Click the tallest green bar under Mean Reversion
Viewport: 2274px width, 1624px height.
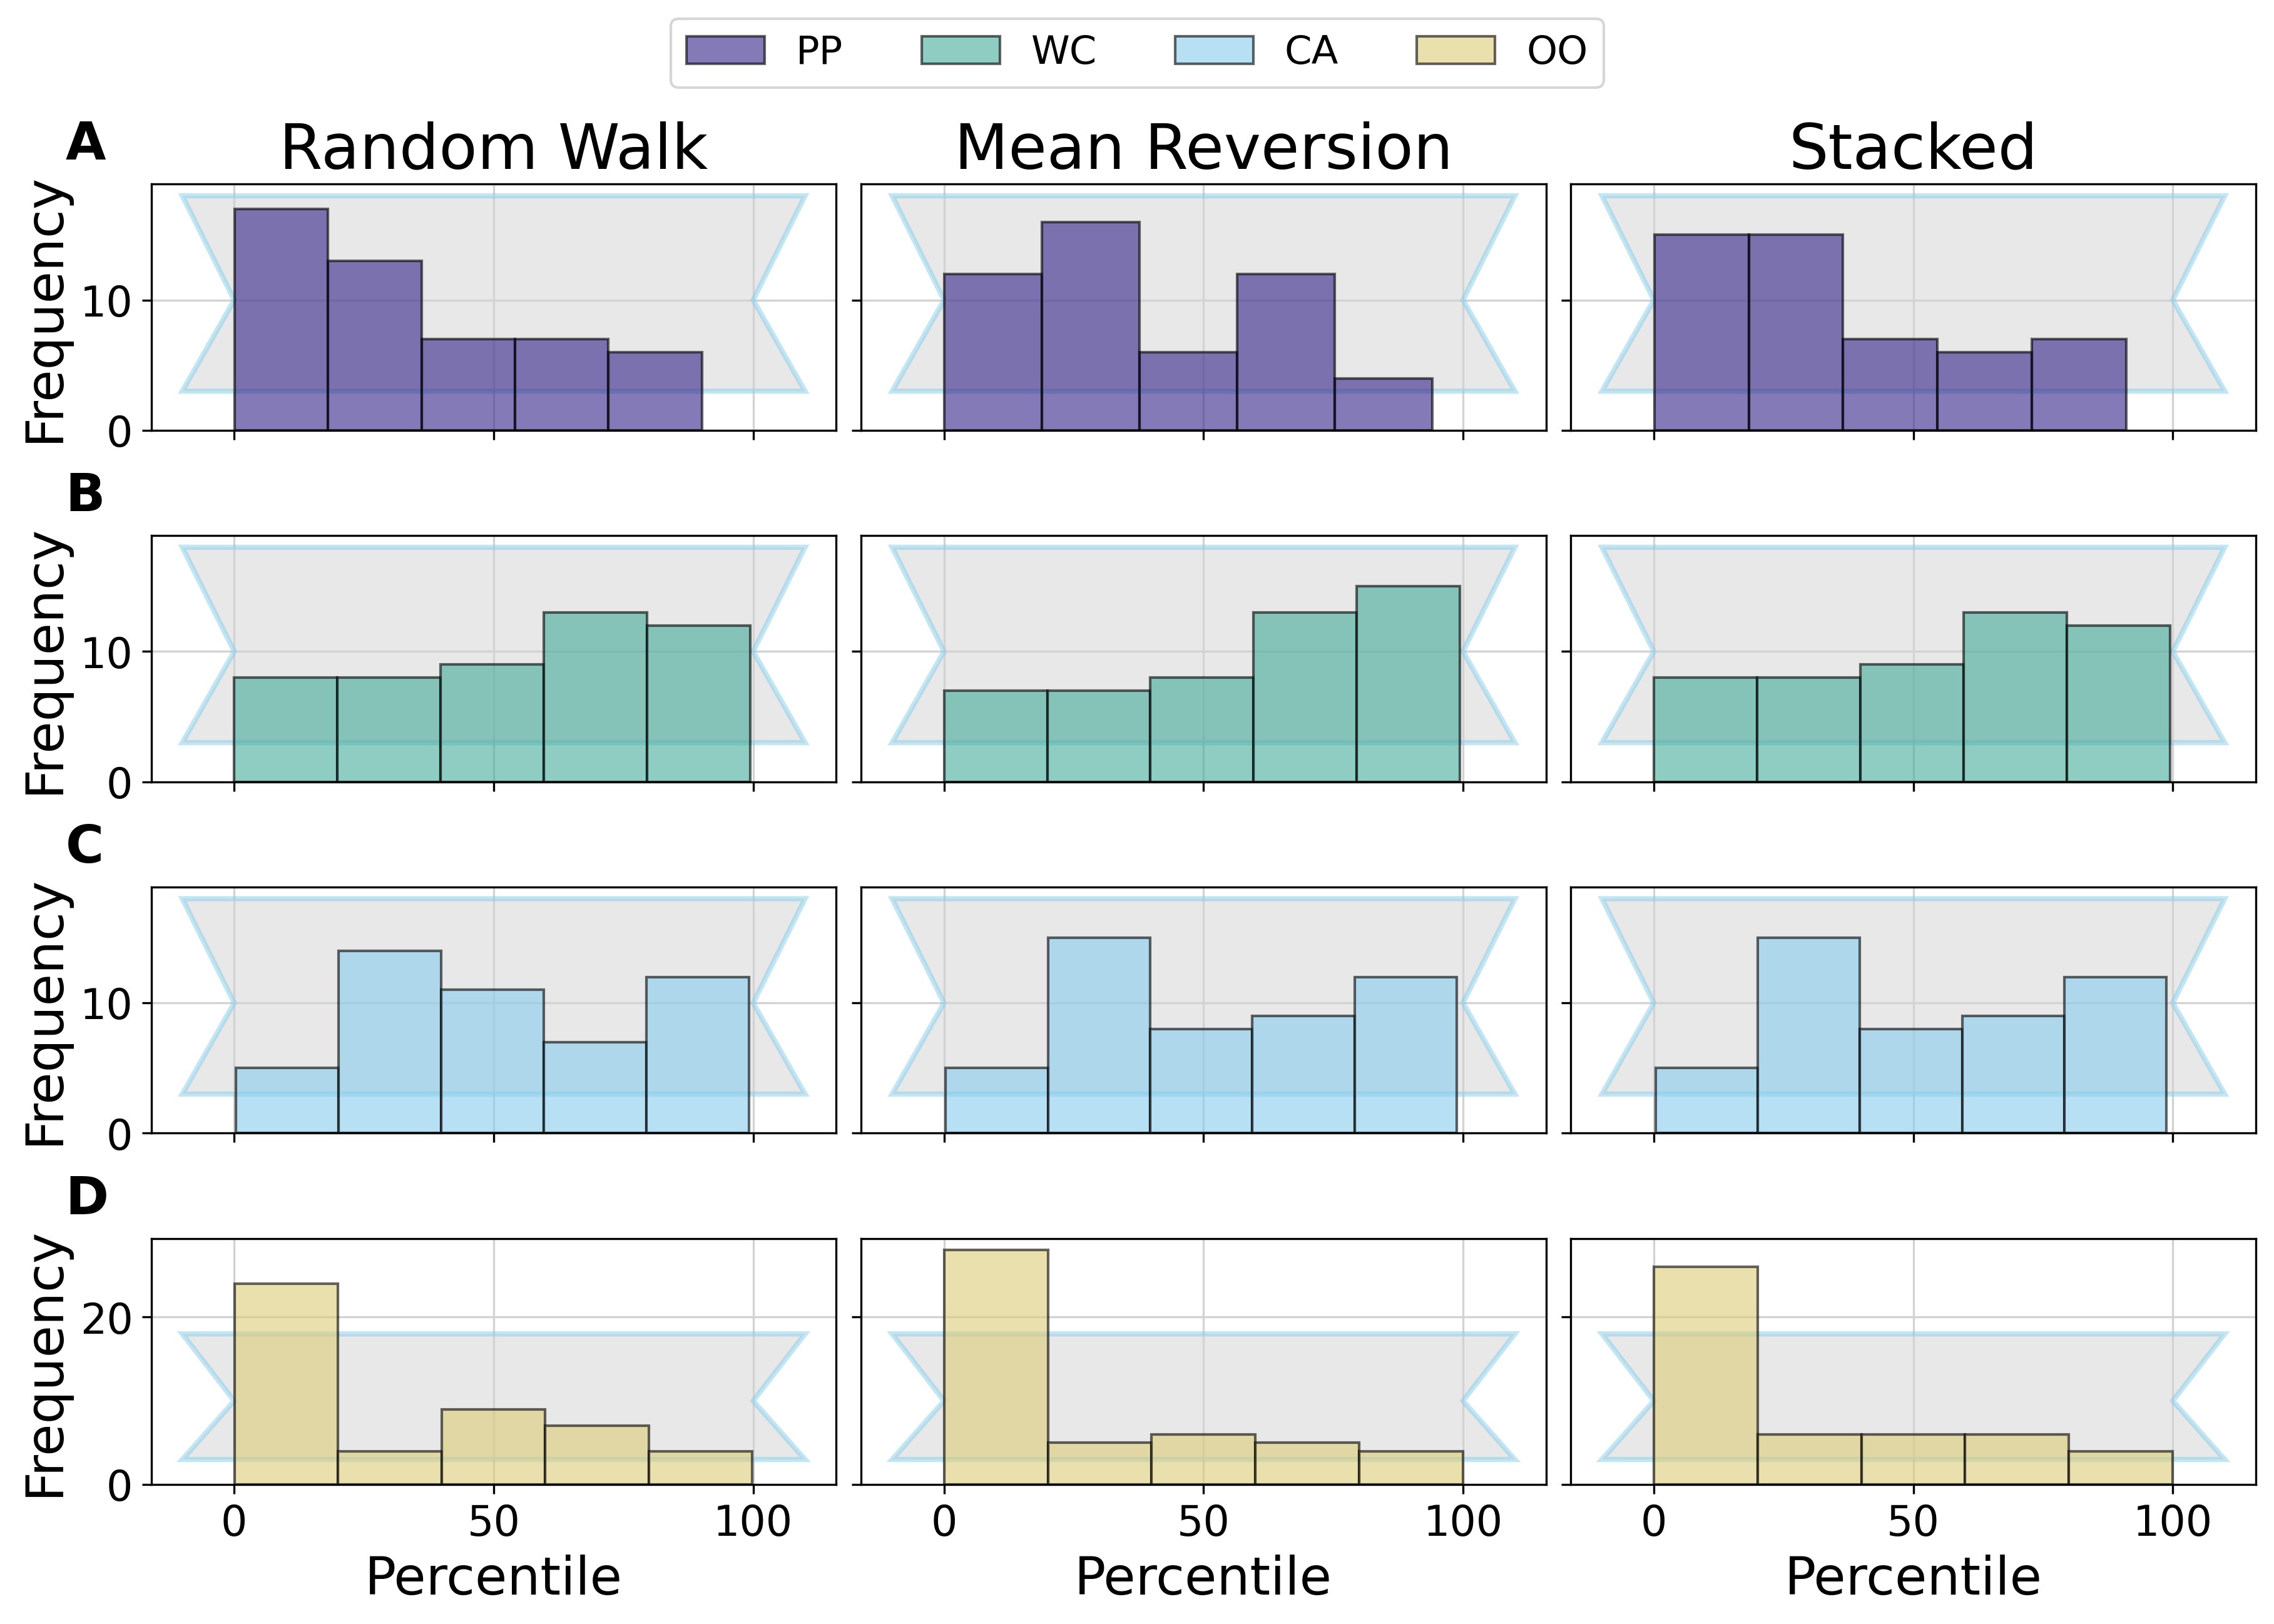(x=1408, y=684)
